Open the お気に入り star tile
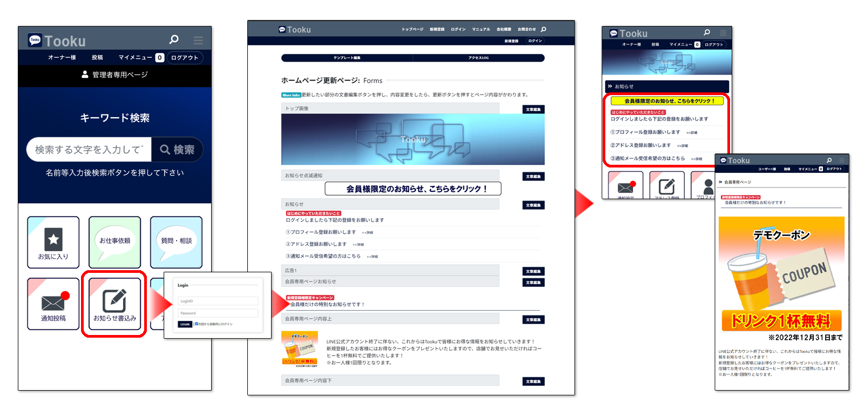The width and height of the screenshot is (864, 409). pos(53,243)
